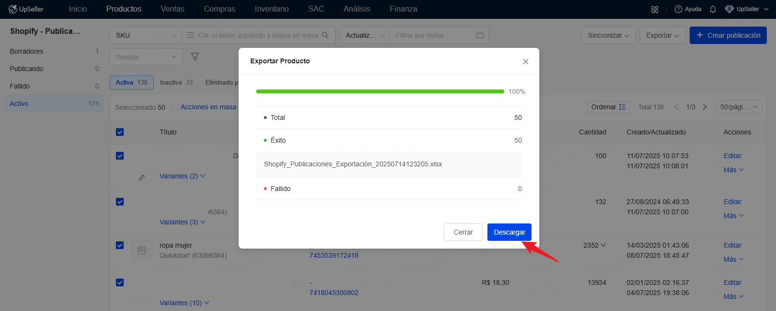Open the bulk search list icon

point(191,35)
